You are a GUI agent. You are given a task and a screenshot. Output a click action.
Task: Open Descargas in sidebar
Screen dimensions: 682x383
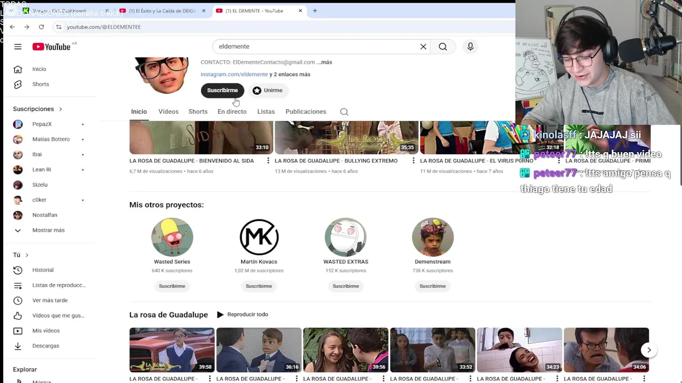pyautogui.click(x=45, y=346)
